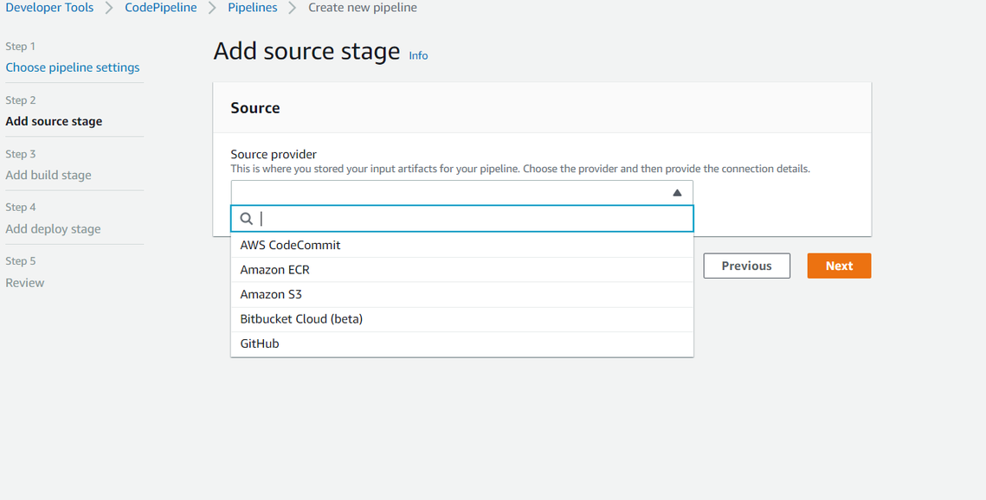The image size is (986, 500).
Task: Open the Pipelines breadcrumb link
Action: [253, 8]
